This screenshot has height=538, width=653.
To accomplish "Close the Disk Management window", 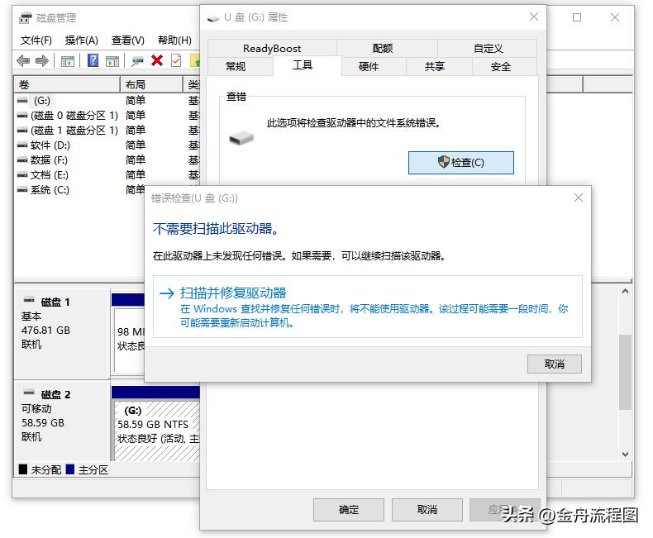I will (x=615, y=17).
